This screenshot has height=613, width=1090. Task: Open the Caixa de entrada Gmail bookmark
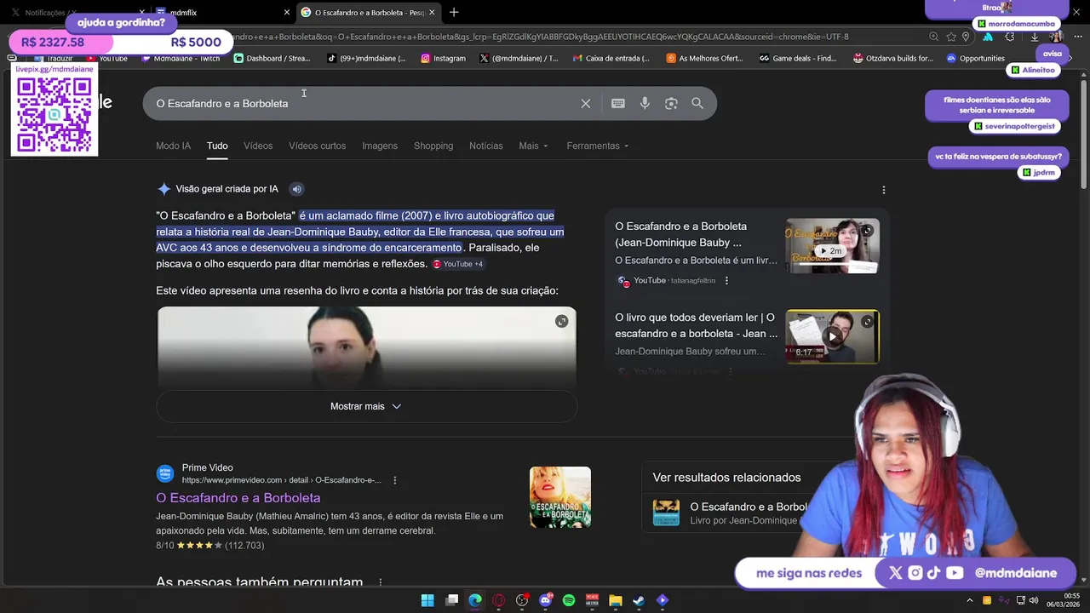(x=611, y=59)
